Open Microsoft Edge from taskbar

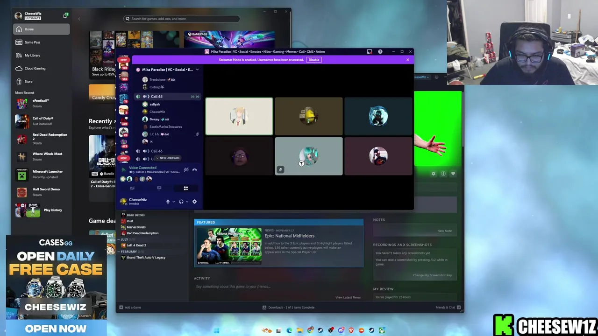click(x=289, y=330)
